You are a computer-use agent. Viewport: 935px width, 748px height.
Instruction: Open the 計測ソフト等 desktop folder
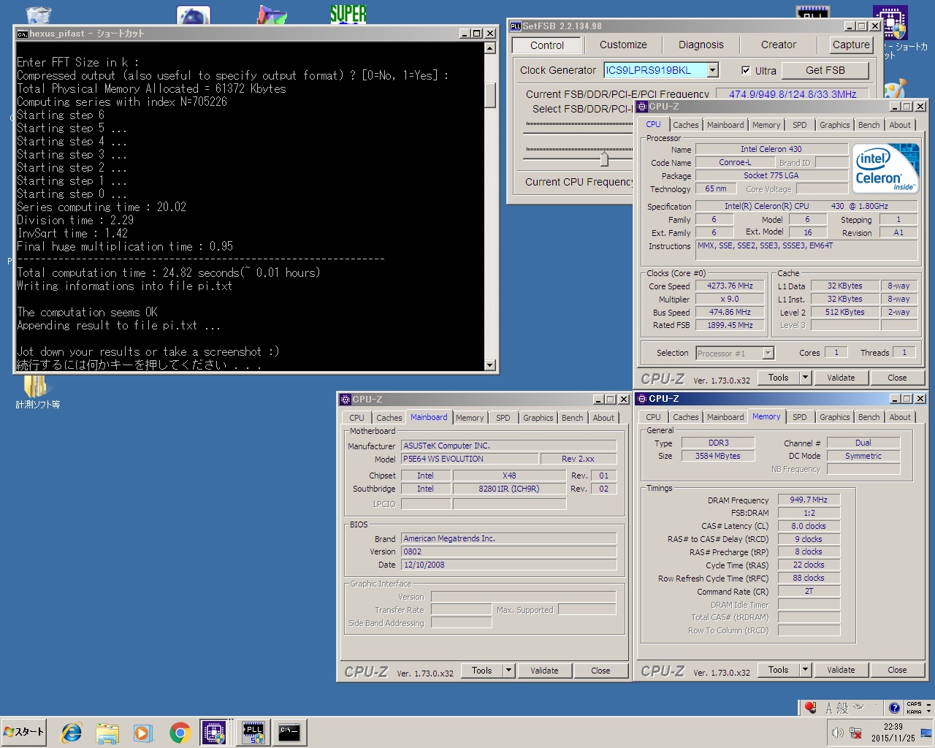pyautogui.click(x=37, y=392)
